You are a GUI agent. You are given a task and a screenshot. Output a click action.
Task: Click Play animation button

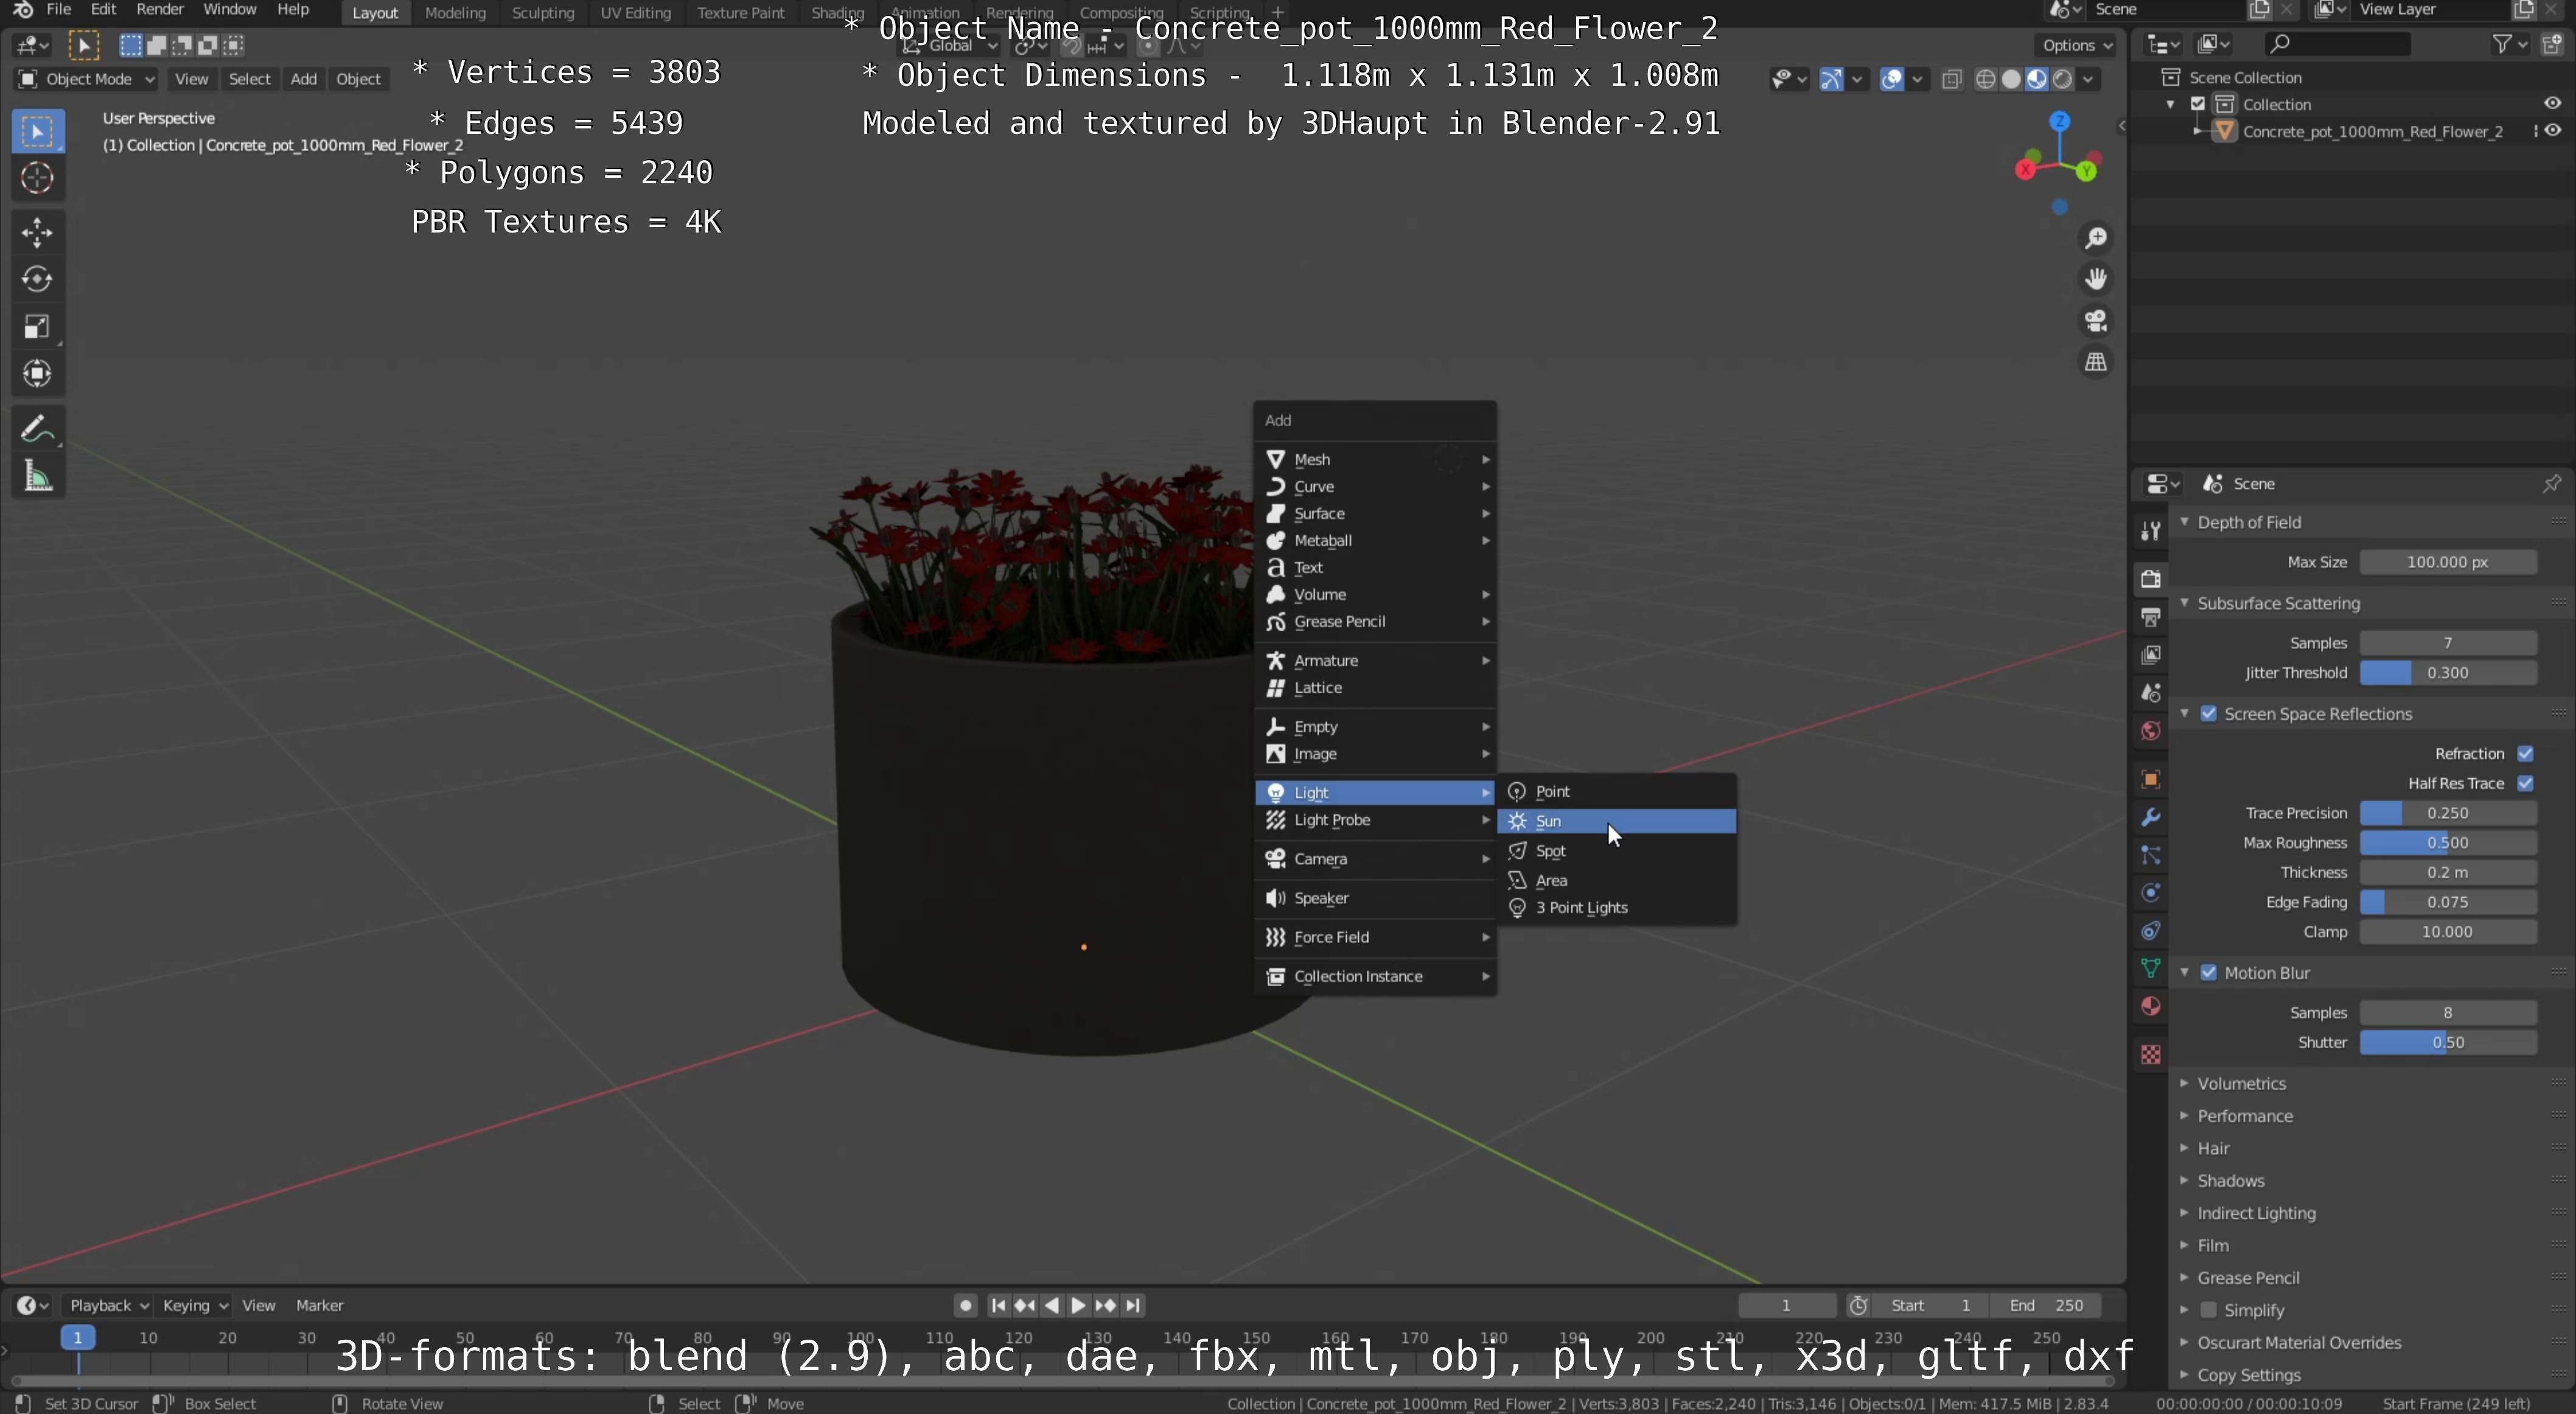click(x=1078, y=1306)
